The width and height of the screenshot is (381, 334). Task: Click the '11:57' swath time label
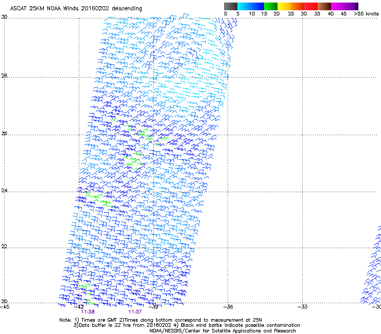pos(135,312)
